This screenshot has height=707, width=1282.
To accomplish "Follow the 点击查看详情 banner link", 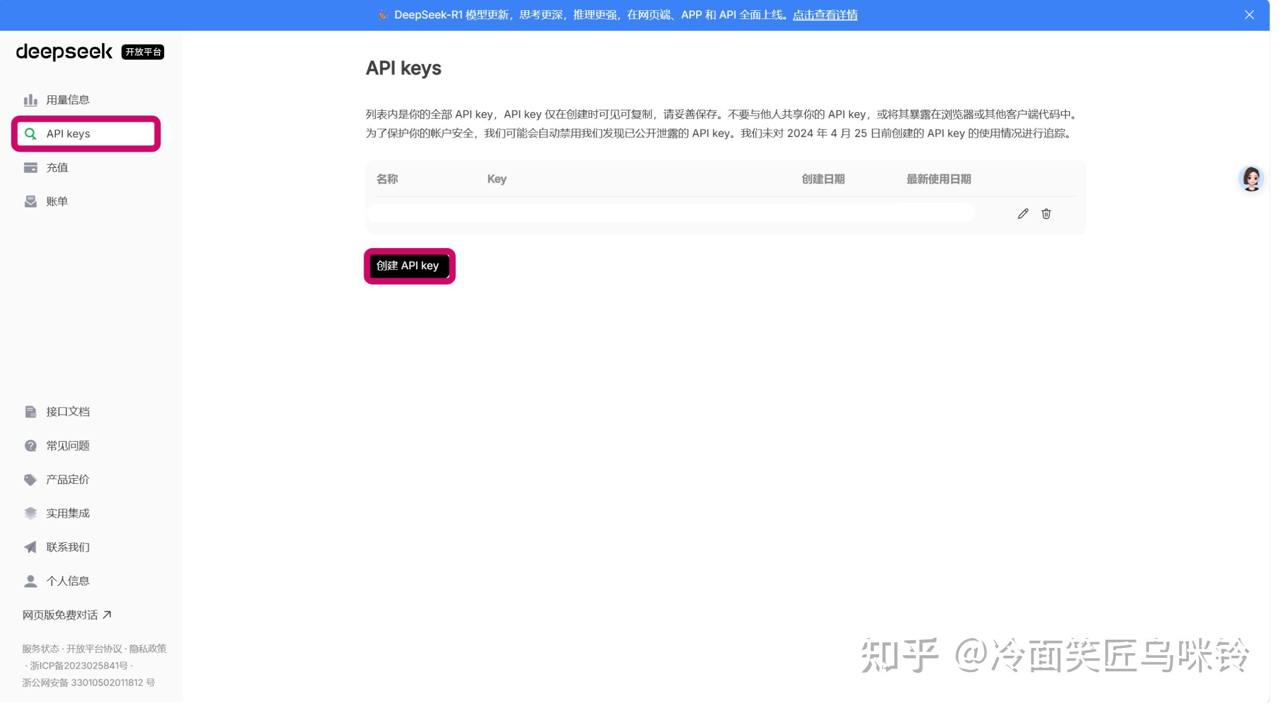I will coord(825,15).
